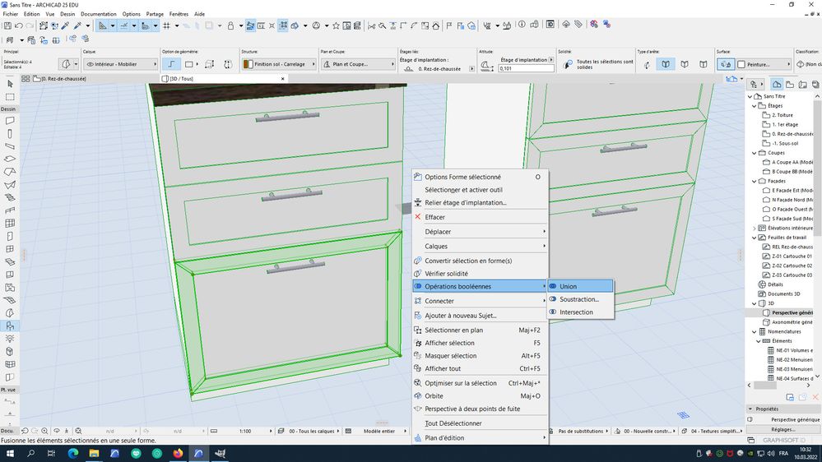Screen dimensions: 822x462
Task: Click the Peinture surface color swatch
Action: (741, 64)
